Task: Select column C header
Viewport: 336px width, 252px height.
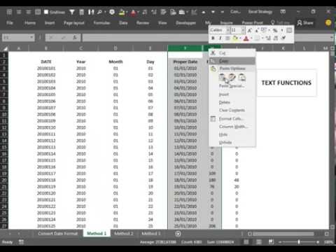Action: [80, 48]
